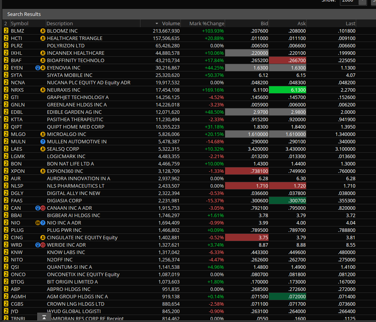Click the blue question mark icon on MULN row
Screen dimensions: 376x322
(x=43, y=141)
